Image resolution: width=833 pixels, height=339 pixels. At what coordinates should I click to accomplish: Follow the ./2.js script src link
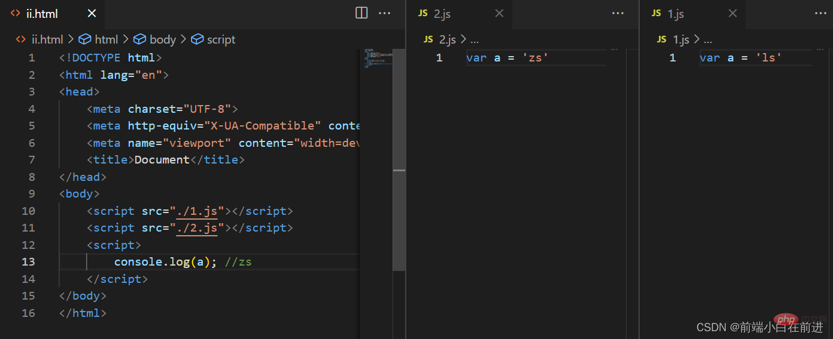pyautogui.click(x=197, y=228)
